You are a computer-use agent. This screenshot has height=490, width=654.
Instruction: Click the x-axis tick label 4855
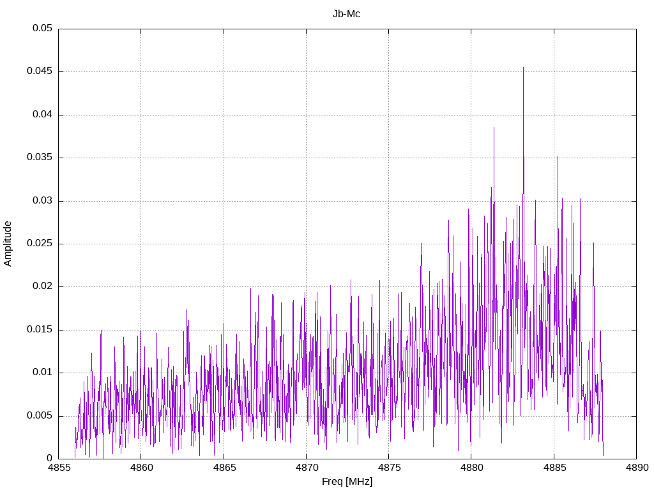point(58,468)
